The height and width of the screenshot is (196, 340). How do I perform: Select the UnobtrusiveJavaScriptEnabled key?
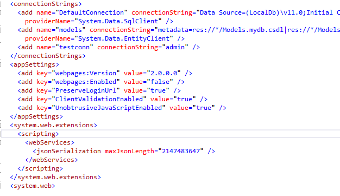109,108
